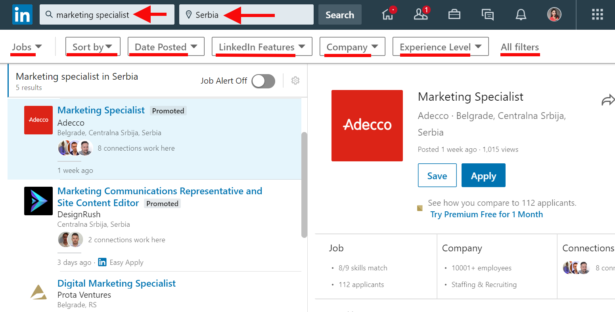Open the LinkedIn Features filter
The width and height of the screenshot is (615, 312).
(262, 47)
